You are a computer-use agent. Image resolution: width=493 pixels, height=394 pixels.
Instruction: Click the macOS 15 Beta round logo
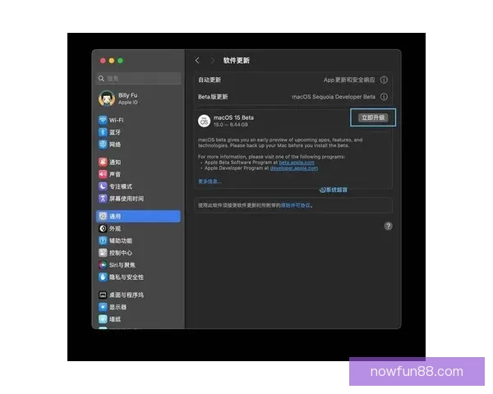[204, 121]
